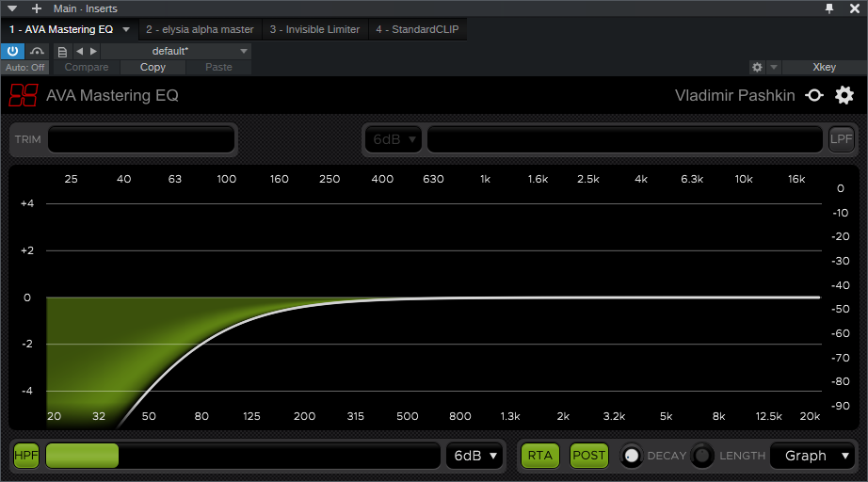Screen dimensions: 868x482
Task: Click the 100 frequency band label
Action: click(x=226, y=179)
